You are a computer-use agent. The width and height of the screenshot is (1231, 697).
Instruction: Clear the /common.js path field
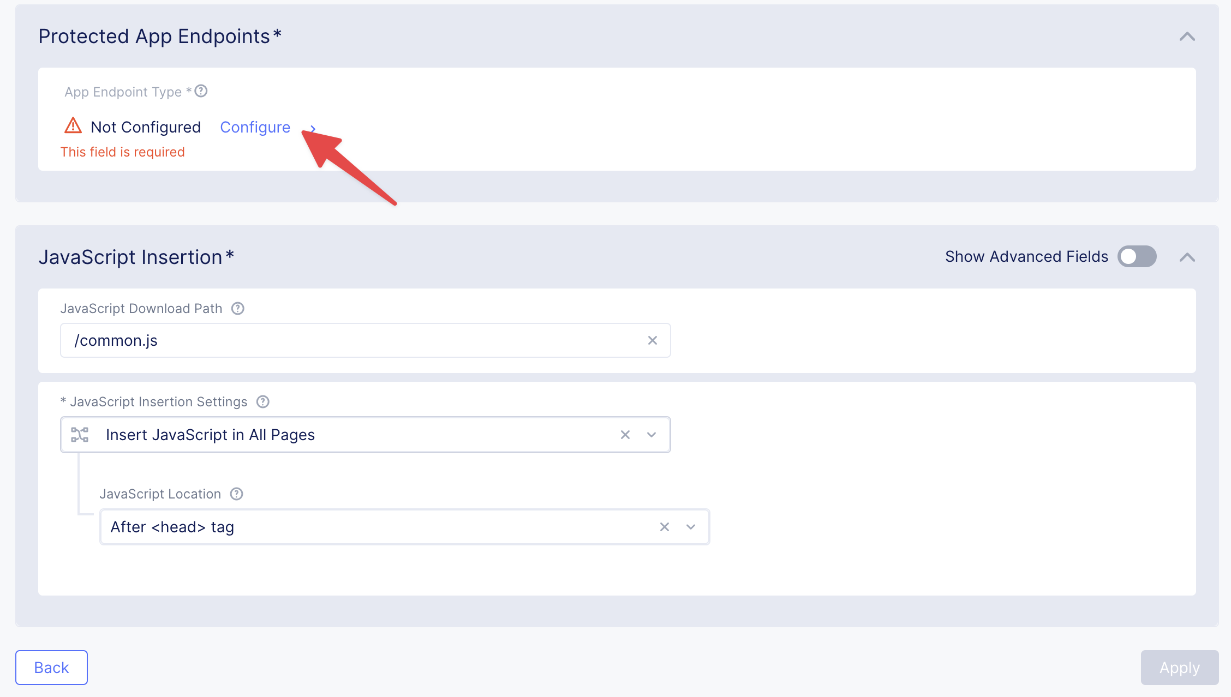click(x=652, y=340)
